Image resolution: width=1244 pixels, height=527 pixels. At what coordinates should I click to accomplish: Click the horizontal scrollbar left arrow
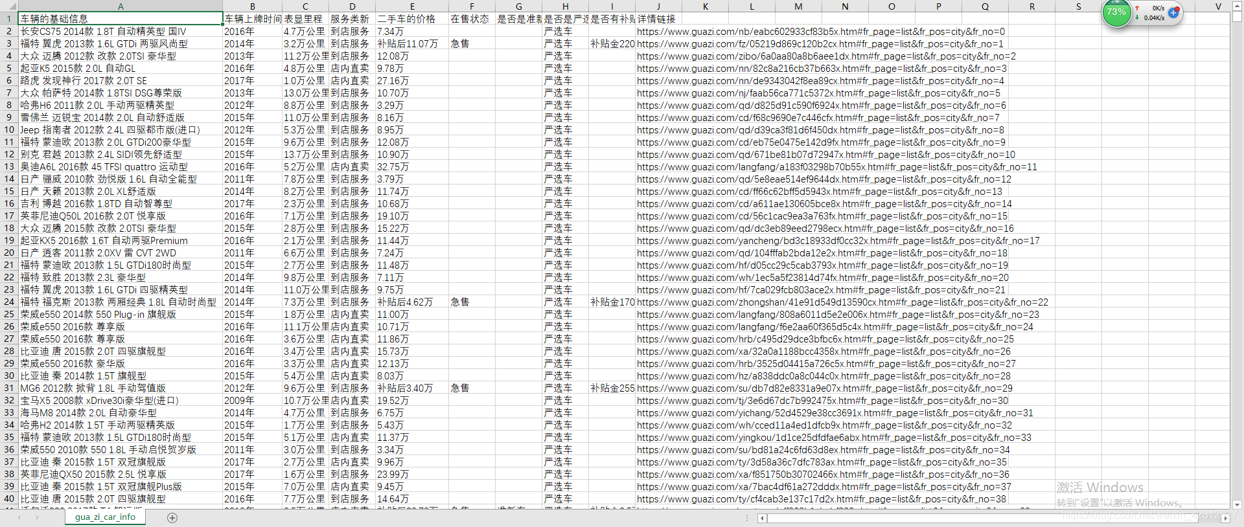click(x=763, y=518)
